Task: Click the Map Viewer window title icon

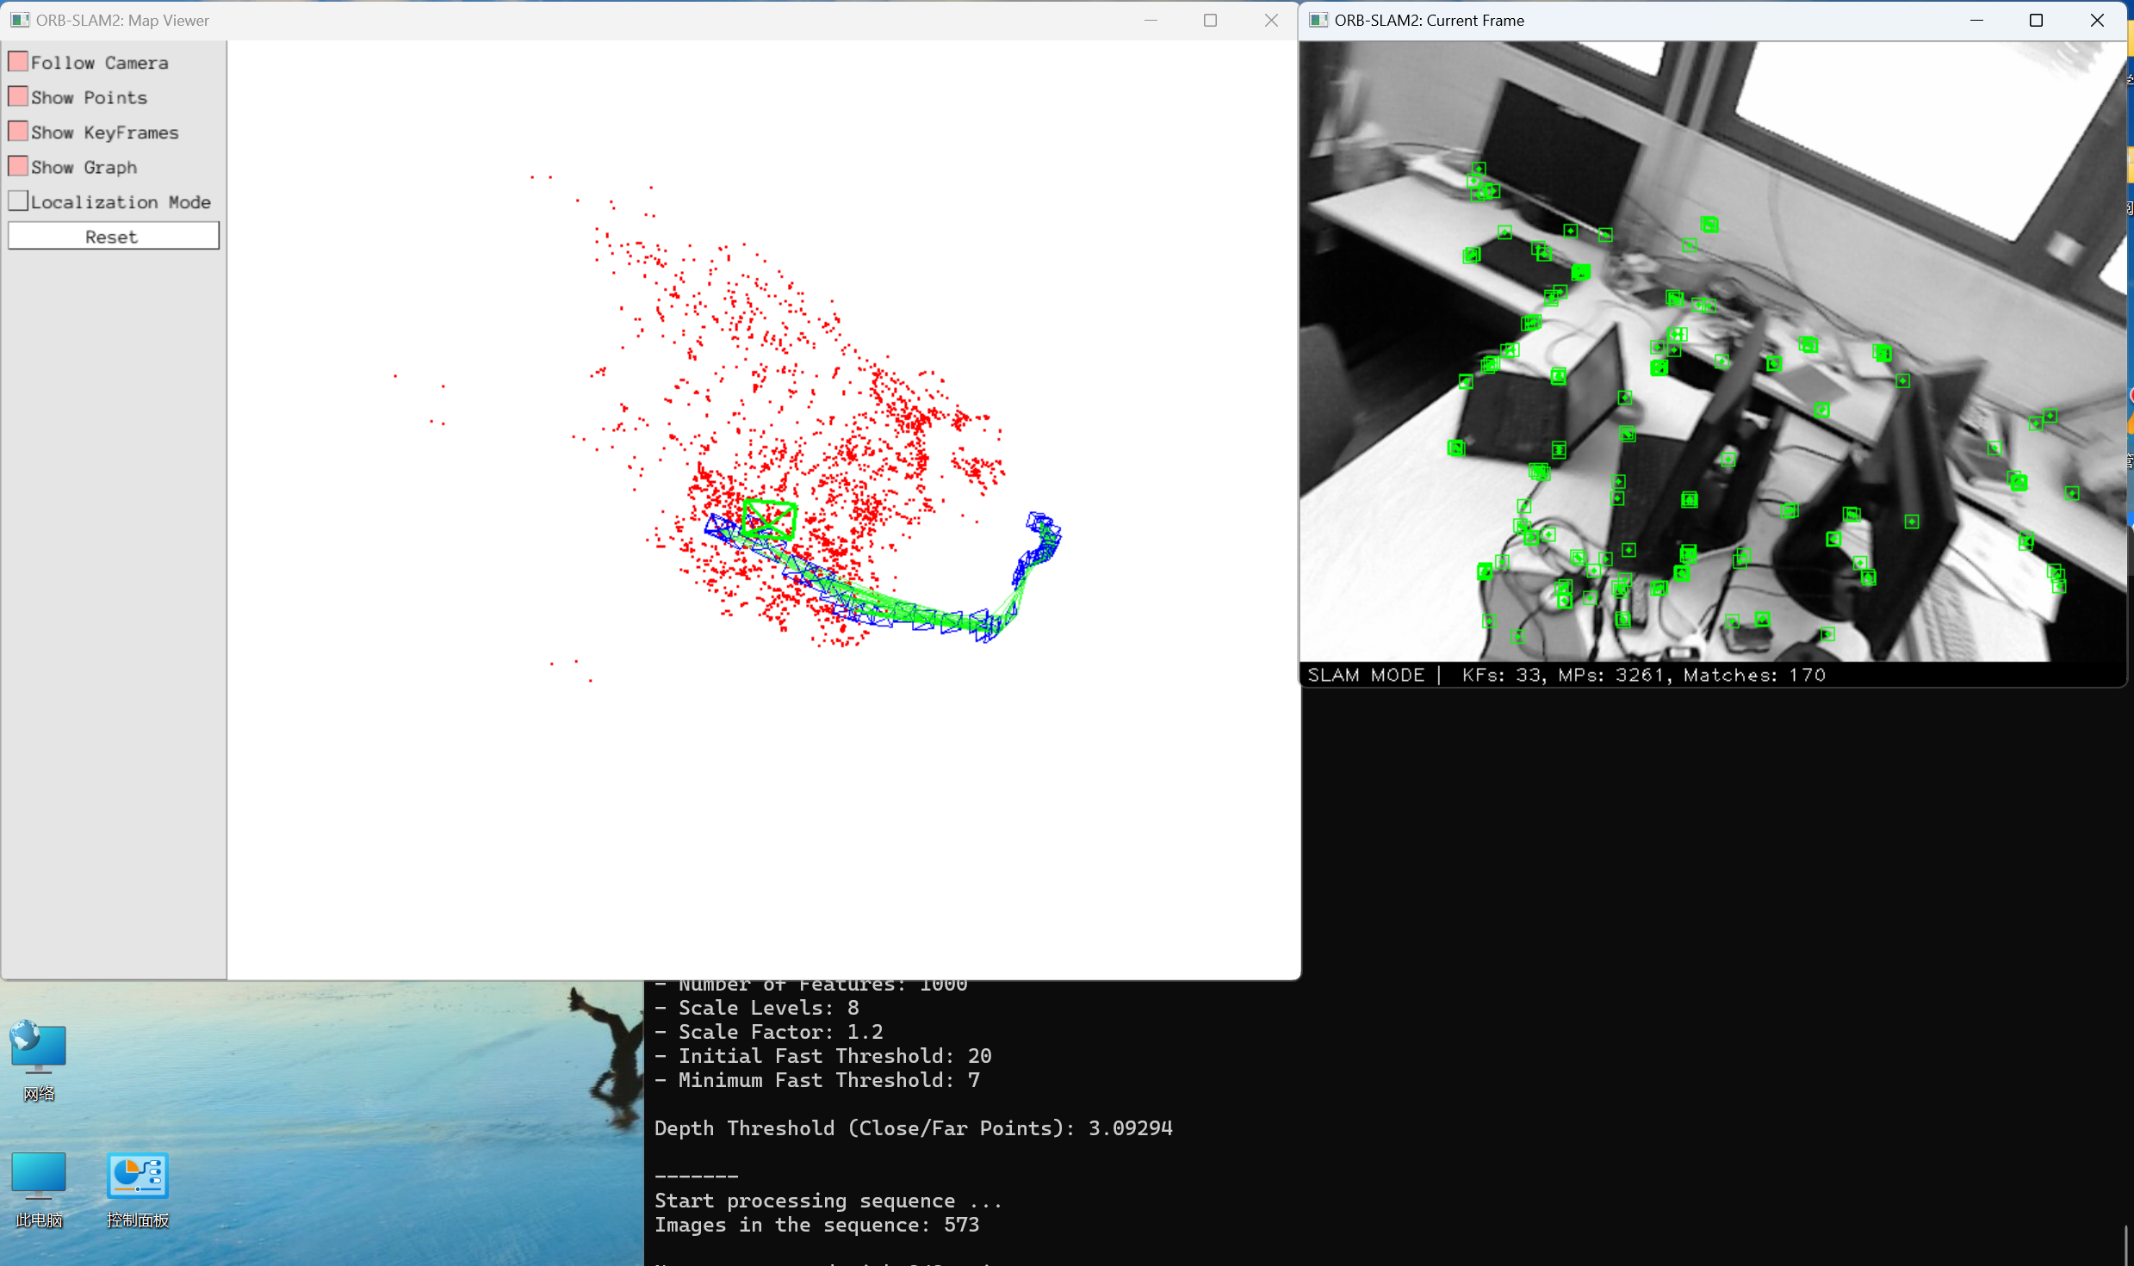Action: tap(20, 20)
